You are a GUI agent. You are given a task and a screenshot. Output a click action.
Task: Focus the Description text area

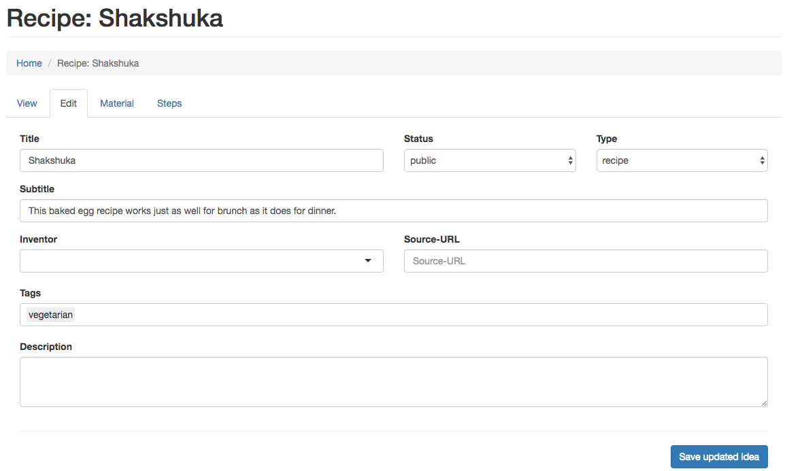tap(393, 382)
